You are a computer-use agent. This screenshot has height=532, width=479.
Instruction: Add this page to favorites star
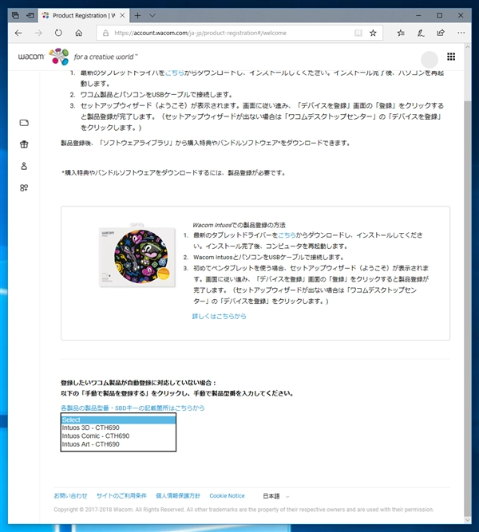pyautogui.click(x=373, y=33)
